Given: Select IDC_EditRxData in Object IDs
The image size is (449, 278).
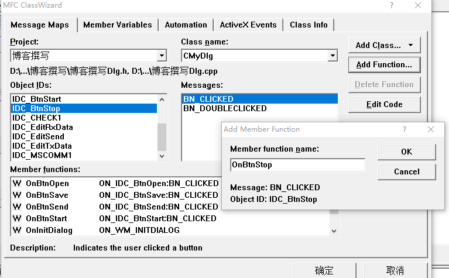Looking at the screenshot, I should pos(84,127).
